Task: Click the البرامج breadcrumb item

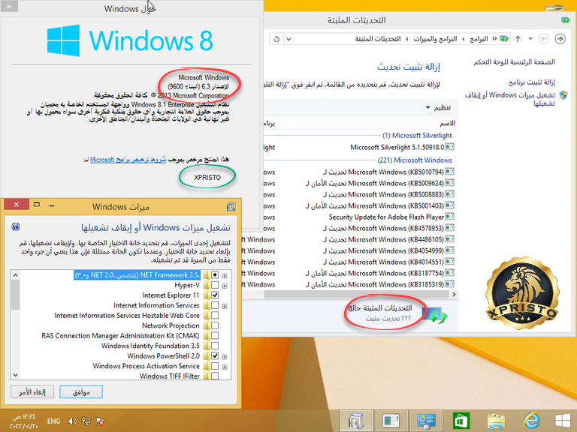Action: 479,38
